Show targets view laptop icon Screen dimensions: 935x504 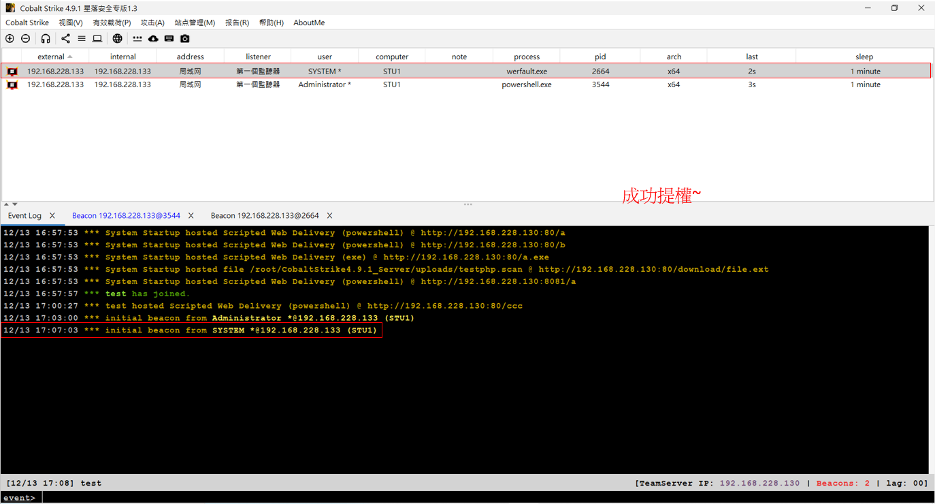pos(97,39)
